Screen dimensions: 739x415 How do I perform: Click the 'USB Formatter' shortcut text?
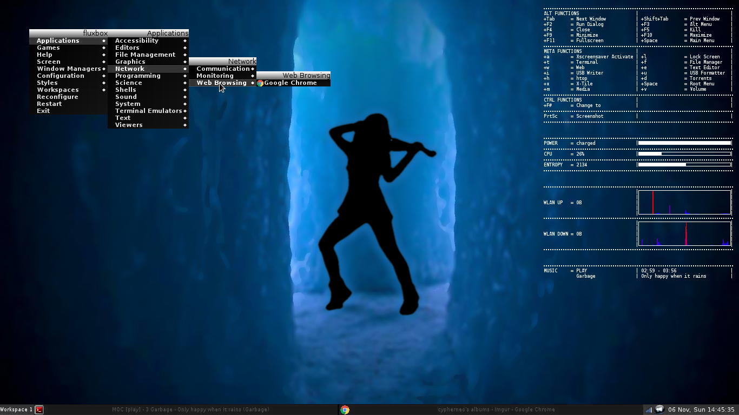tap(707, 73)
